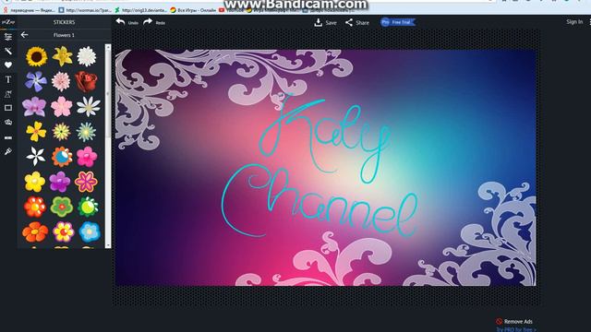Add the white chrysanthemum sticker
The width and height of the screenshot is (591, 332).
click(86, 56)
